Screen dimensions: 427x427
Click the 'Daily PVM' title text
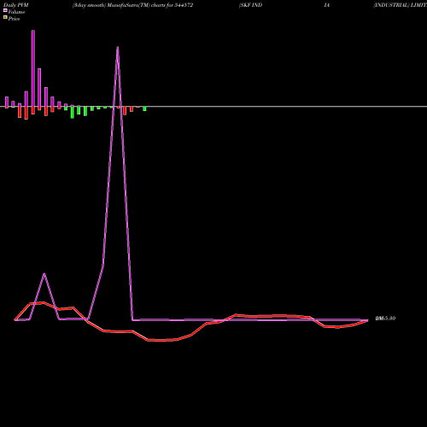(16, 5)
